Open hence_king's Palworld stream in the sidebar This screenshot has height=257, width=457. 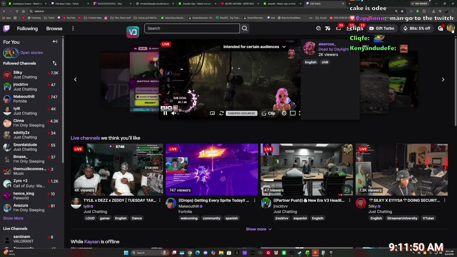[x=31, y=196]
